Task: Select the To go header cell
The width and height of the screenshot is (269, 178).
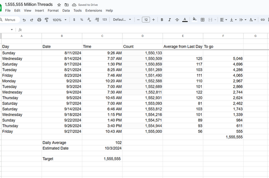Action: click(223, 47)
